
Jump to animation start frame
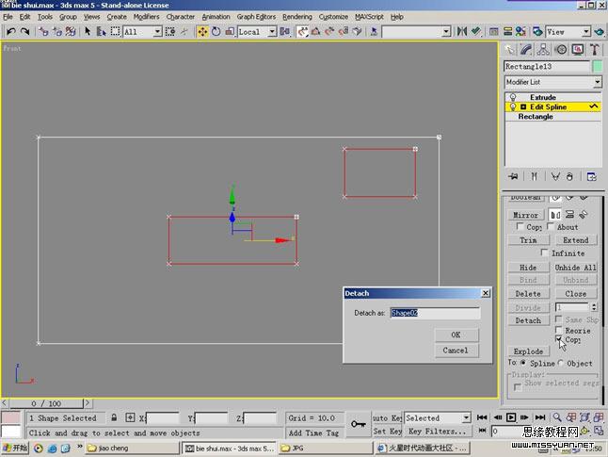(x=482, y=417)
